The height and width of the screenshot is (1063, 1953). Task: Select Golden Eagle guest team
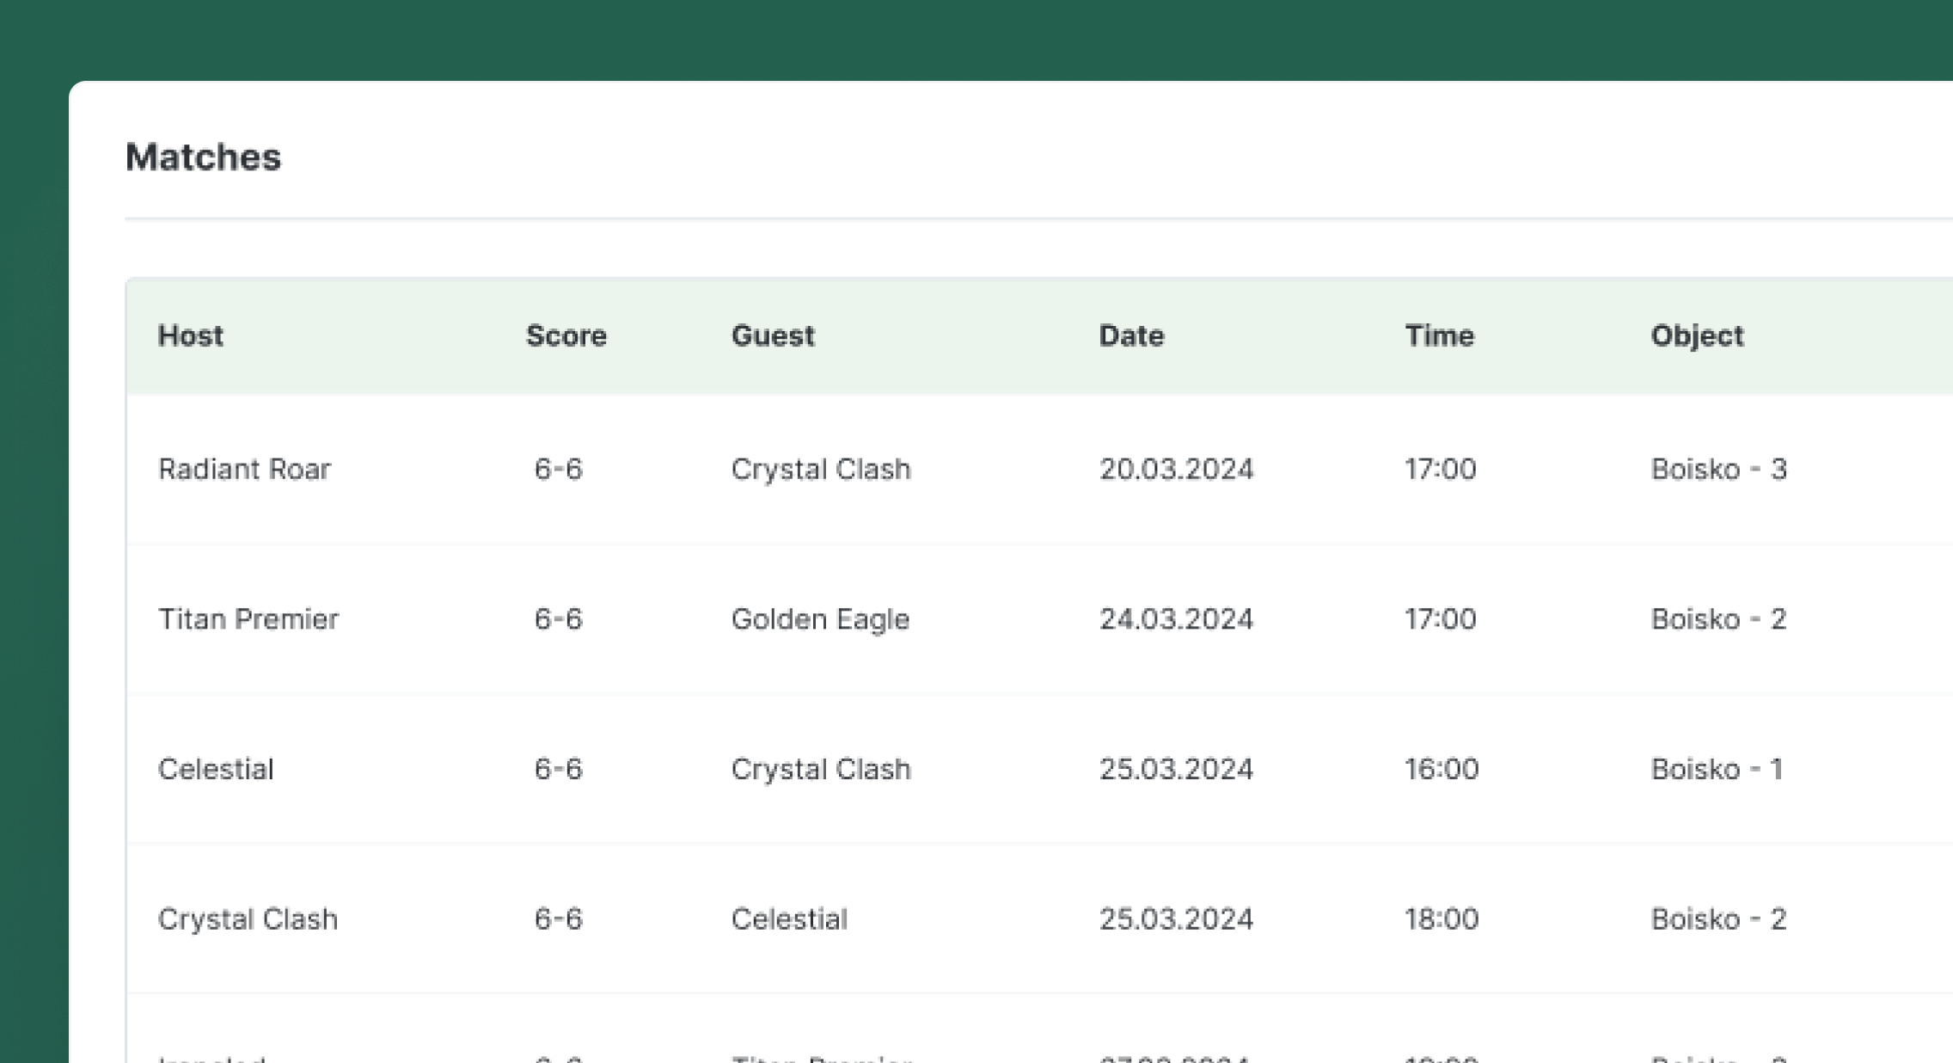(x=819, y=619)
